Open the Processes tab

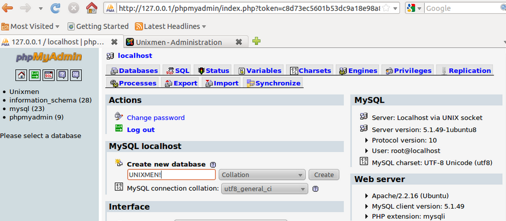point(133,83)
